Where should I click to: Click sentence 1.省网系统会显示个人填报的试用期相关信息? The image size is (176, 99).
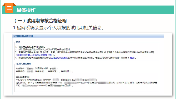tap(58, 28)
